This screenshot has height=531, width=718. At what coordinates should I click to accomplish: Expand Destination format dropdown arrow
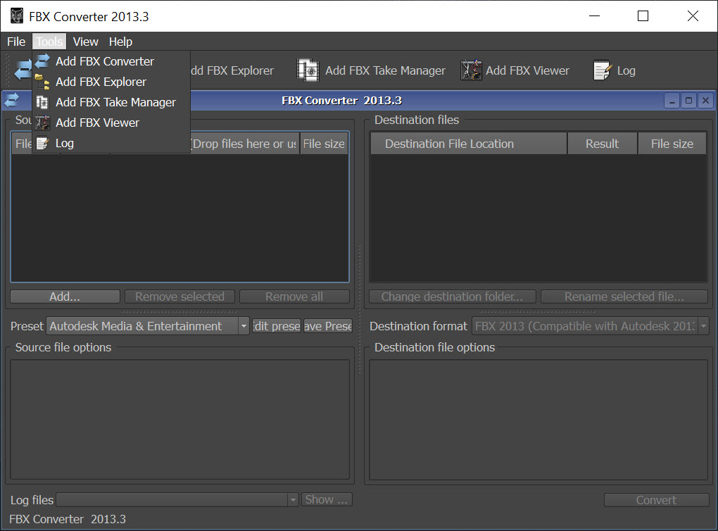[703, 326]
